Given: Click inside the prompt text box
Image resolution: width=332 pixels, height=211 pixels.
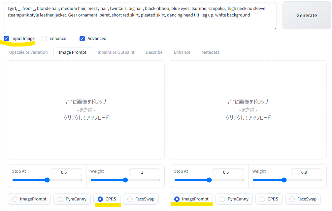Looking at the screenshot, I should (x=140, y=20).
